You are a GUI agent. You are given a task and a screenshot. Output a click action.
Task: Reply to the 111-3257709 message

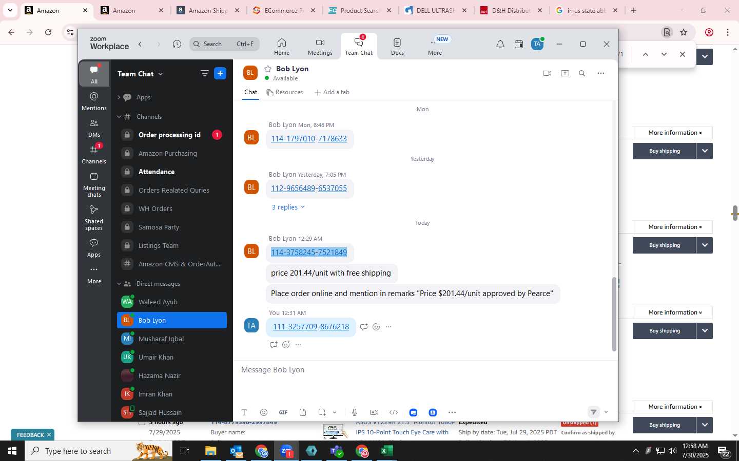coord(364,327)
